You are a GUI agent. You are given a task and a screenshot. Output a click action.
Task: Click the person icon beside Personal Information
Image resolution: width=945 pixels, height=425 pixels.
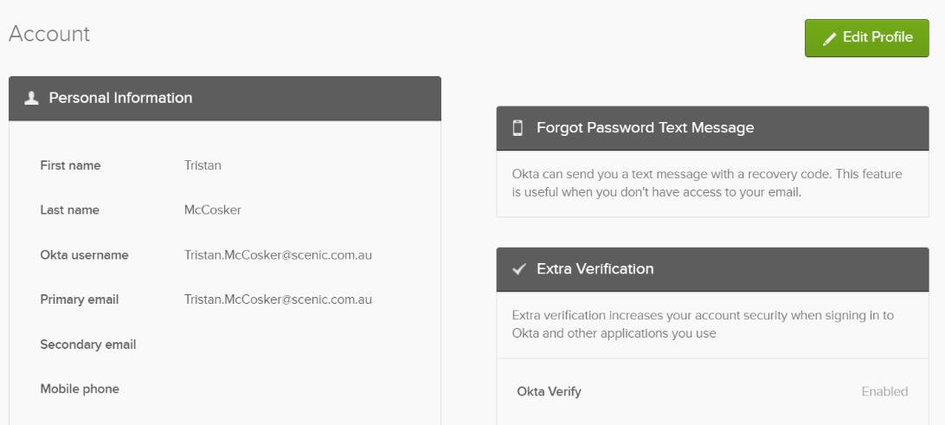[x=31, y=99]
